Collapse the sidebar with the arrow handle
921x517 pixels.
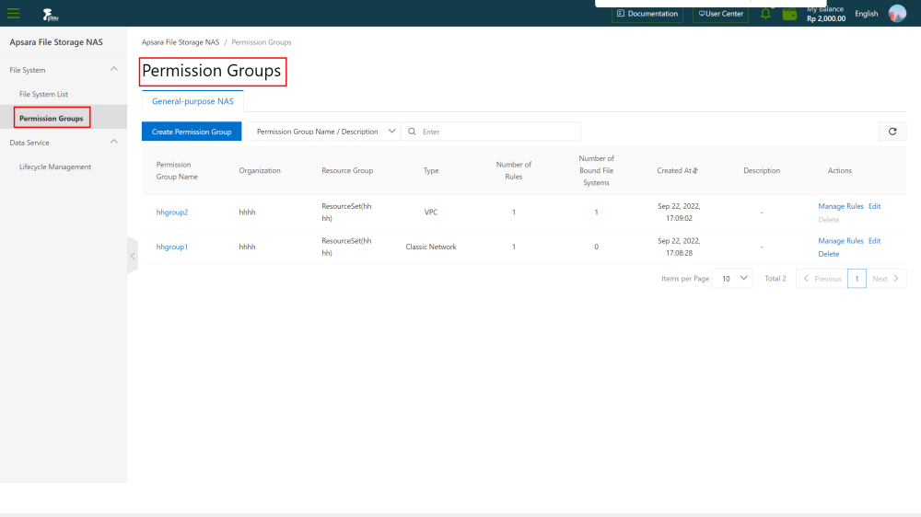coord(132,256)
